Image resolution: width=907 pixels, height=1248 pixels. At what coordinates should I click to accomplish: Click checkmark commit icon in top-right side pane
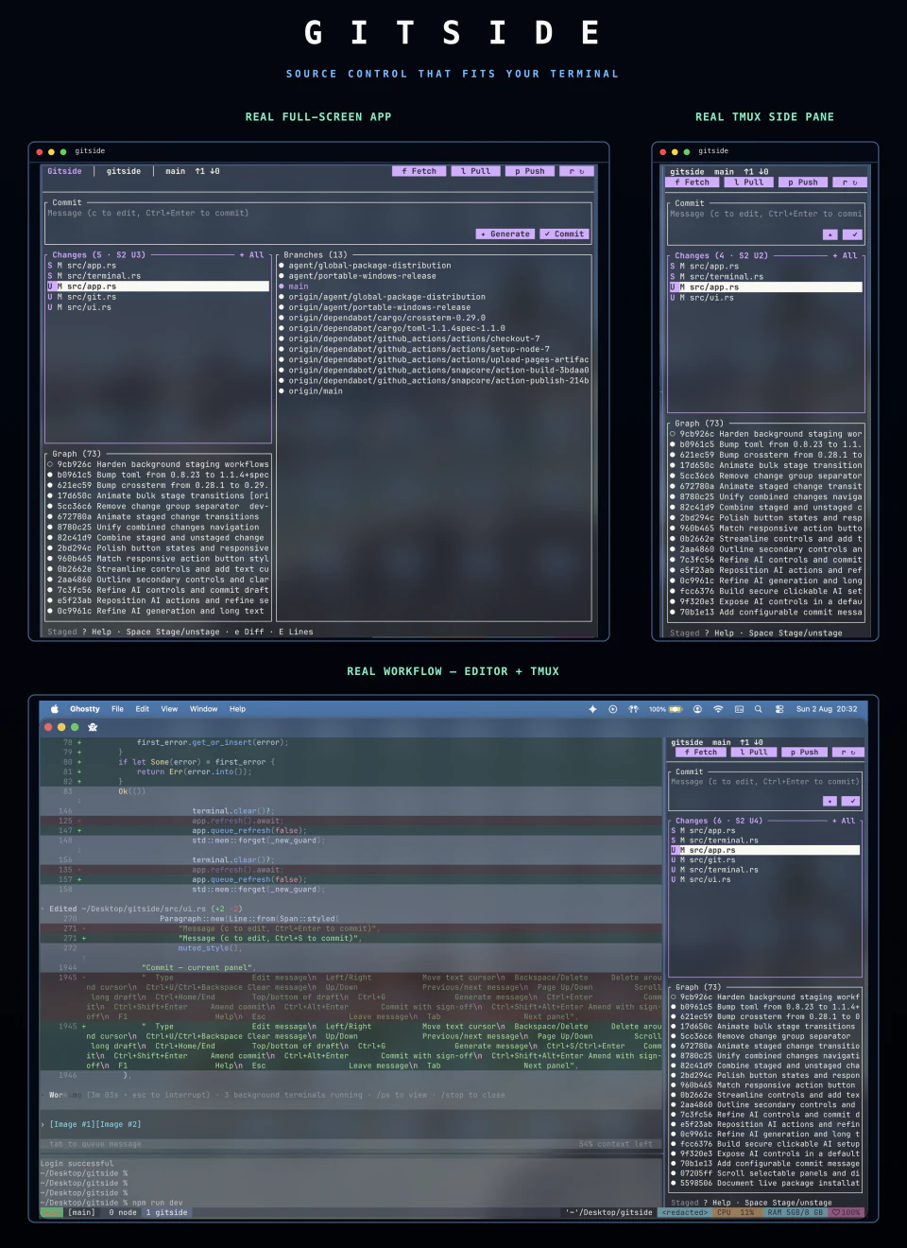click(x=853, y=234)
